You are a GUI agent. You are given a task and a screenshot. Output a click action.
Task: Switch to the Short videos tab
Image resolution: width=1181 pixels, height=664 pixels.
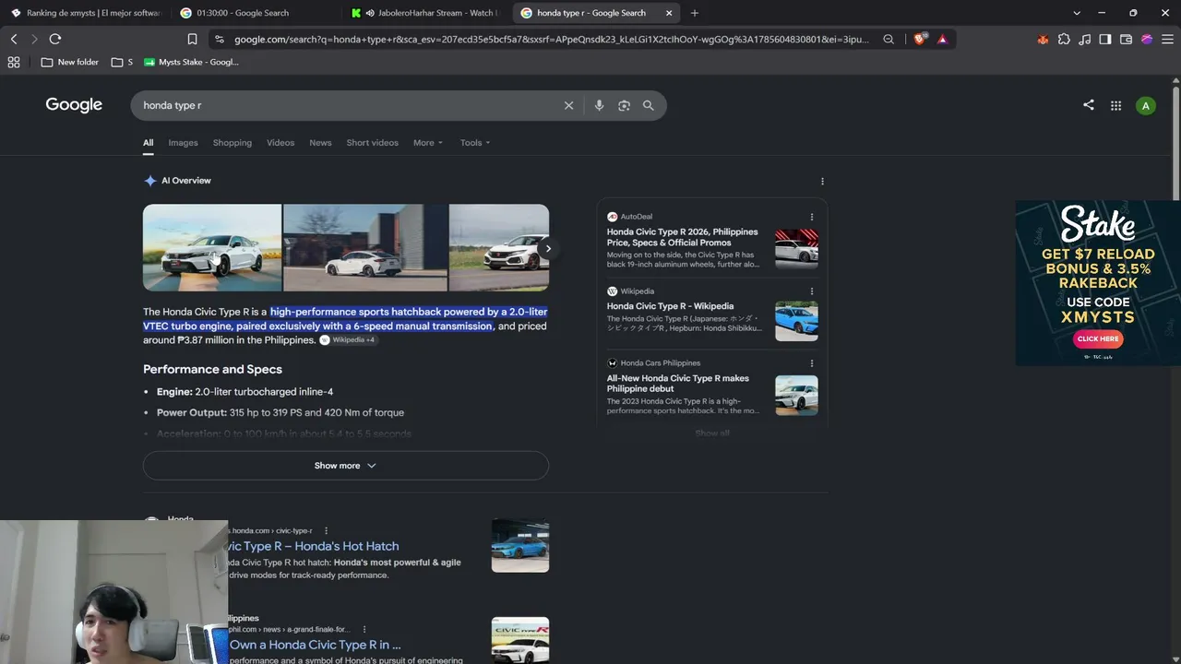(x=373, y=143)
